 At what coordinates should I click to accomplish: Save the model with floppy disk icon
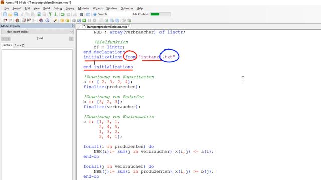coord(16,14)
